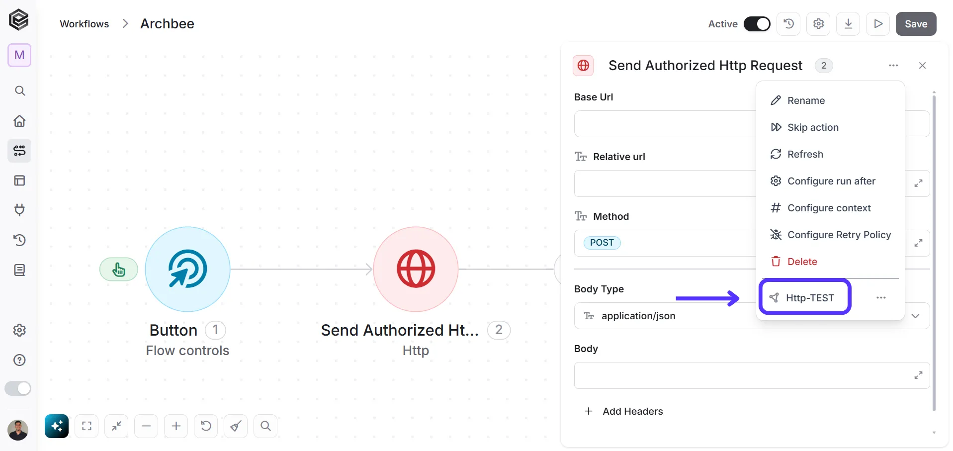This screenshot has height=451, width=953.
Task: Choose Configure run after
Action: pos(830,181)
